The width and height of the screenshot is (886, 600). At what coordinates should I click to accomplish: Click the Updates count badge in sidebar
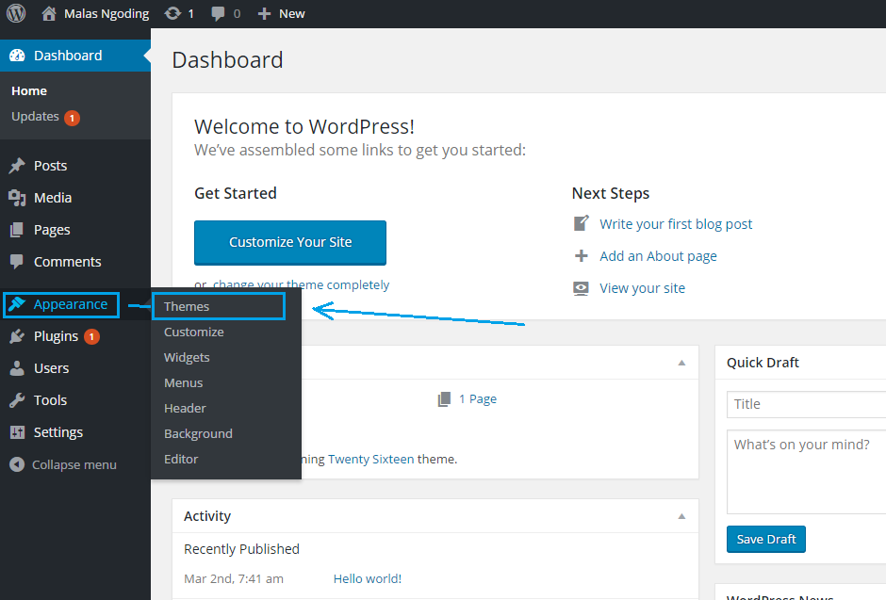72,118
